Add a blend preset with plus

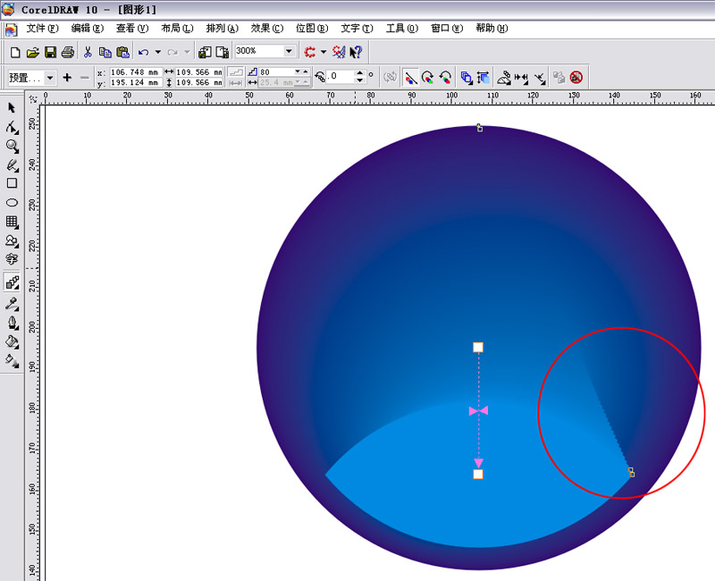pos(67,78)
